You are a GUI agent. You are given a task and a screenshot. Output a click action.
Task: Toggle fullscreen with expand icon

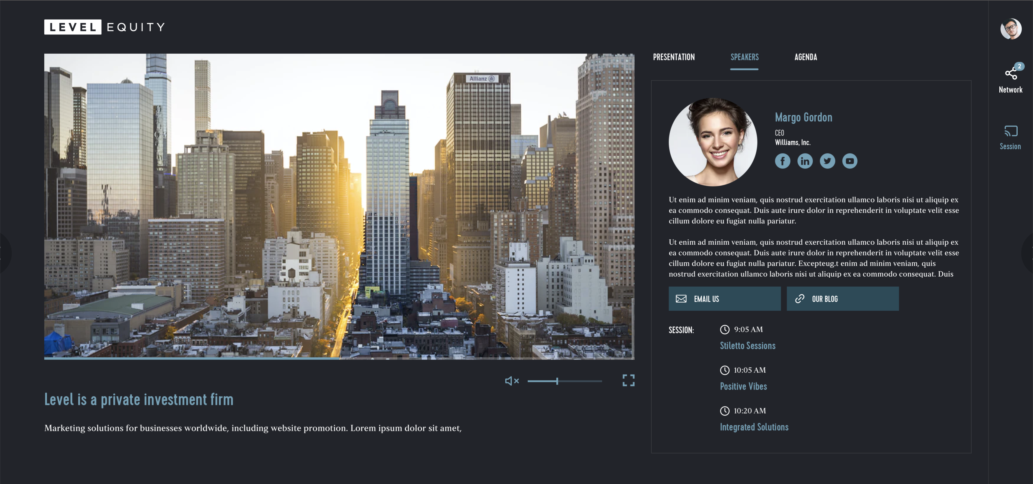coord(629,381)
